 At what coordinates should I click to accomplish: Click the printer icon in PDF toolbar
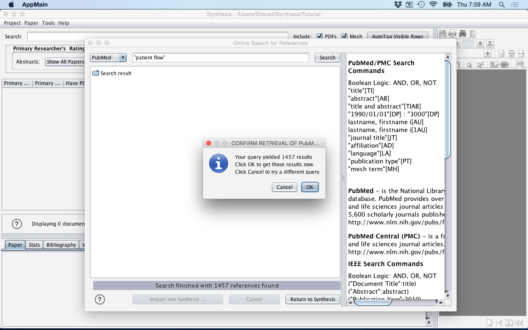[453, 33]
